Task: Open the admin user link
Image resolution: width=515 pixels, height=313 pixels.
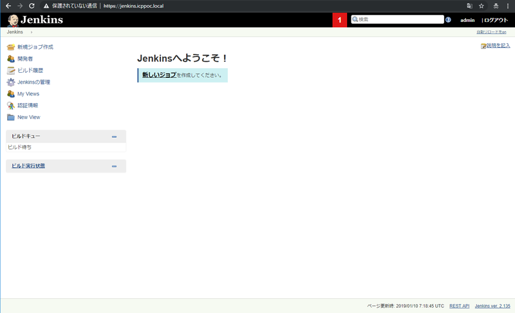Action: click(x=467, y=20)
